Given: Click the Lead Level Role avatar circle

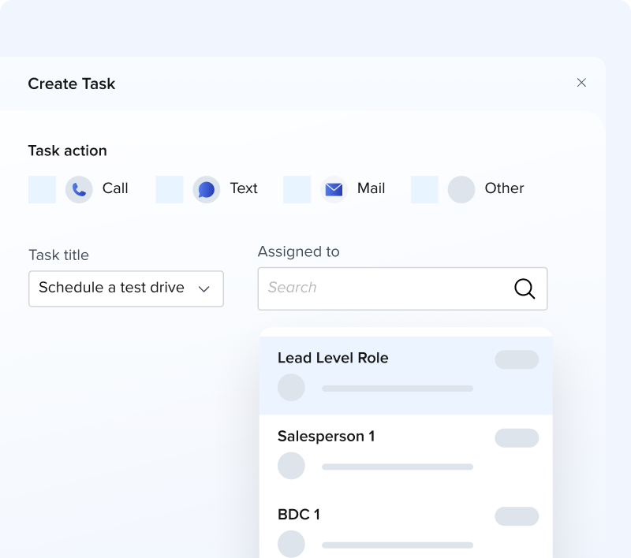Looking at the screenshot, I should 291,387.
